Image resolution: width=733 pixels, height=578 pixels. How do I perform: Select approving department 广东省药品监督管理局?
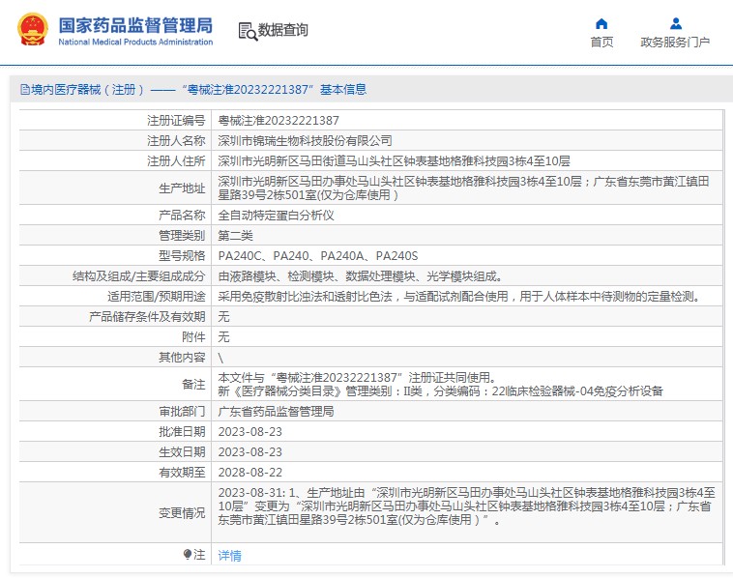click(x=276, y=411)
